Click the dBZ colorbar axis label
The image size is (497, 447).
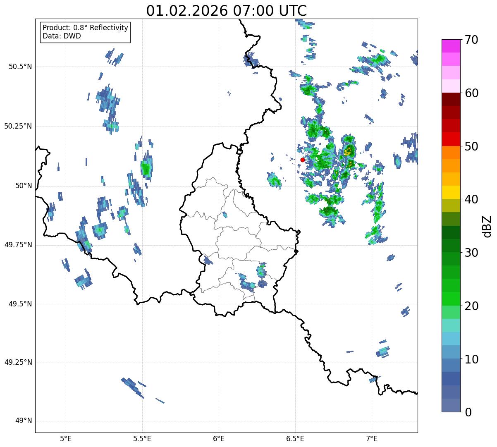[487, 226]
